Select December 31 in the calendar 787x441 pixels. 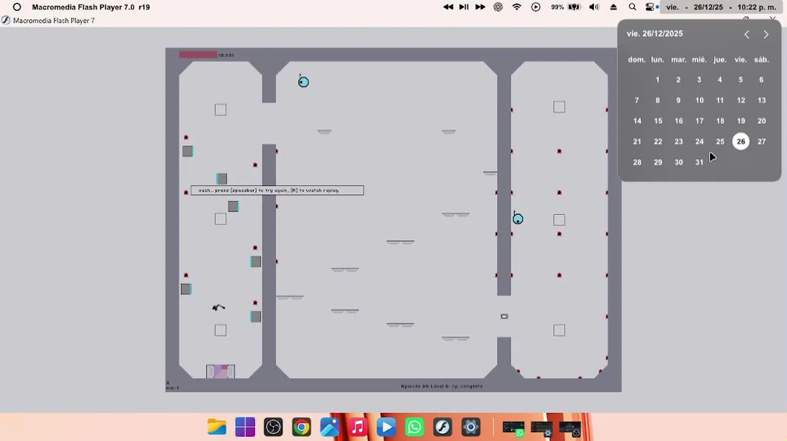[x=699, y=162]
